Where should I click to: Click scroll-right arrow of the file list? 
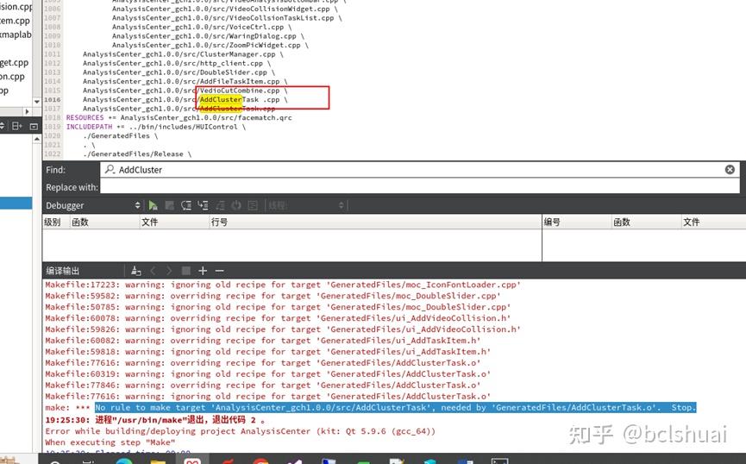27,111
